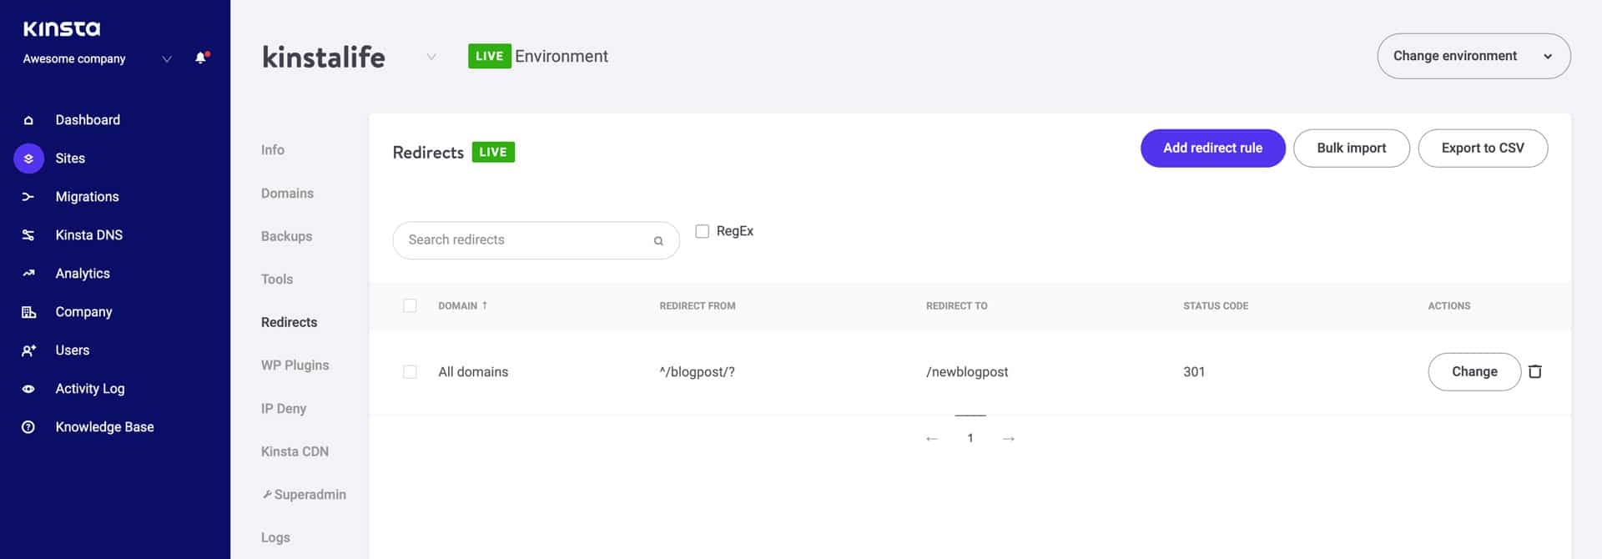Click Add redirect rule button

(x=1212, y=149)
